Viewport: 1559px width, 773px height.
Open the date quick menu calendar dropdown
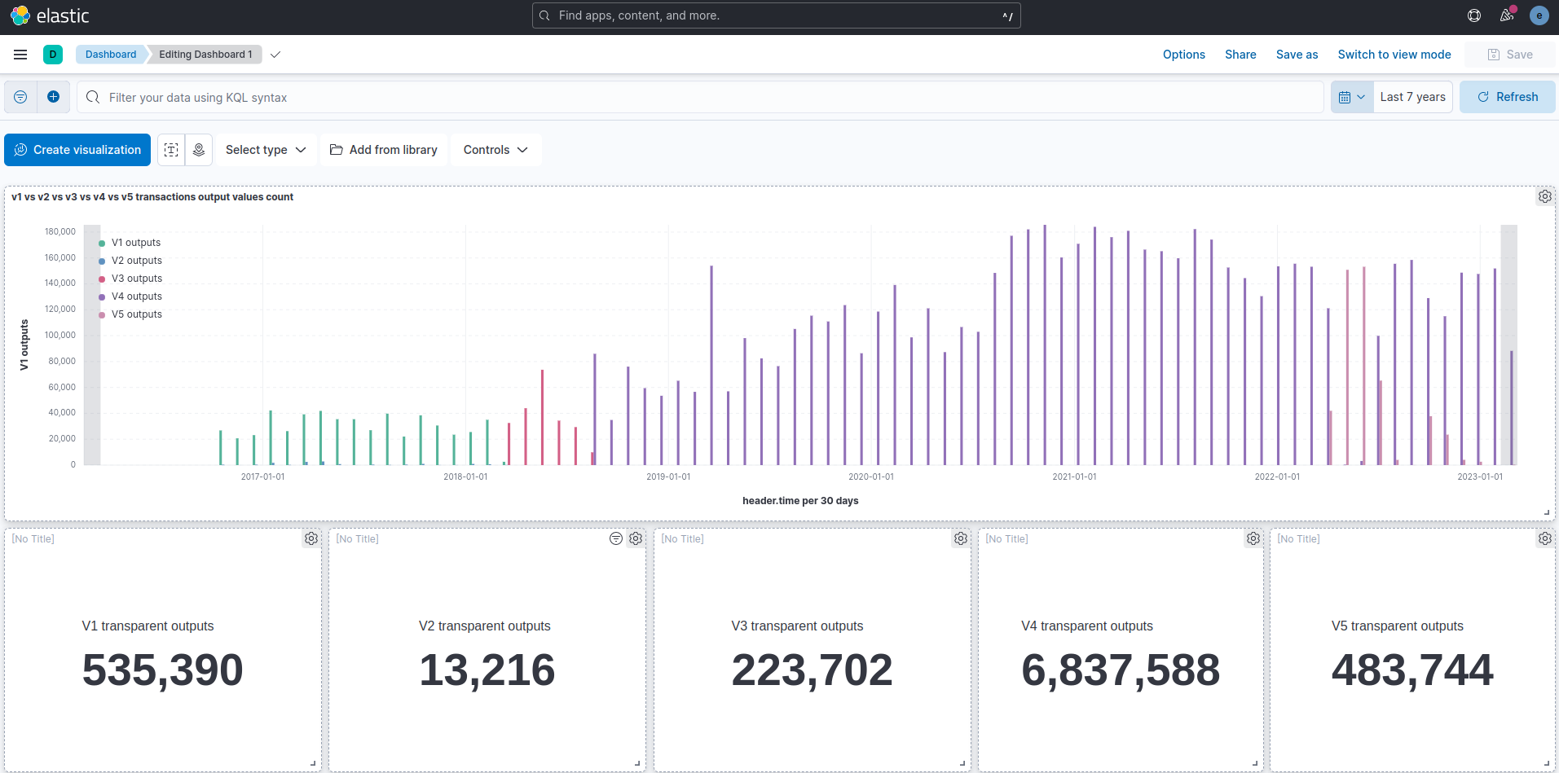[1351, 97]
